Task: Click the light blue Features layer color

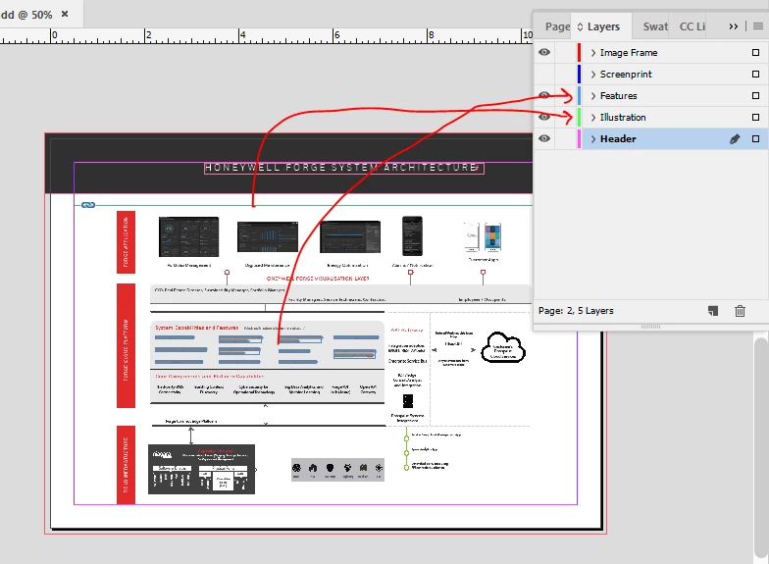Action: 579,96
